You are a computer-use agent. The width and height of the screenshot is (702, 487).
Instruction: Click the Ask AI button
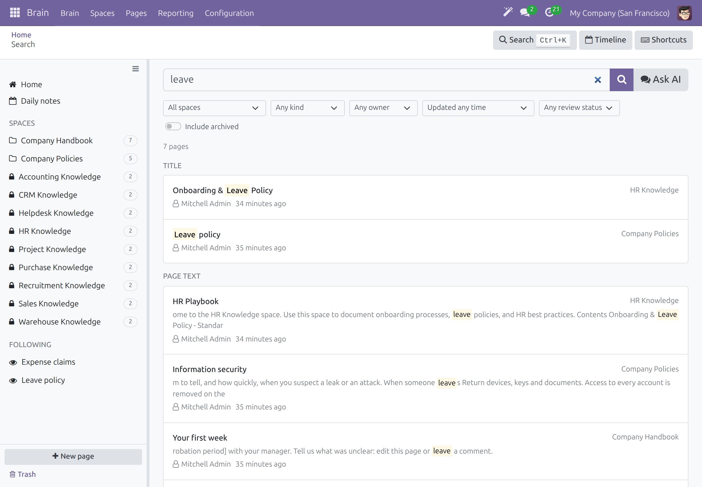(x=660, y=80)
